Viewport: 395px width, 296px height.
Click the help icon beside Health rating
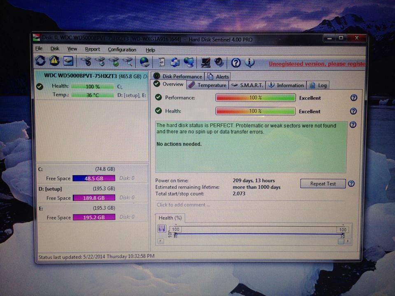(x=353, y=111)
